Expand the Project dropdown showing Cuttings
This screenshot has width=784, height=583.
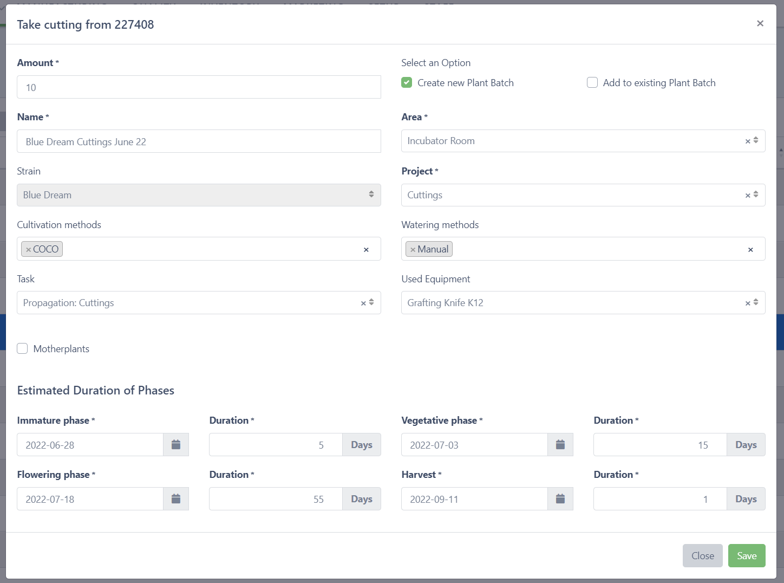click(x=756, y=195)
